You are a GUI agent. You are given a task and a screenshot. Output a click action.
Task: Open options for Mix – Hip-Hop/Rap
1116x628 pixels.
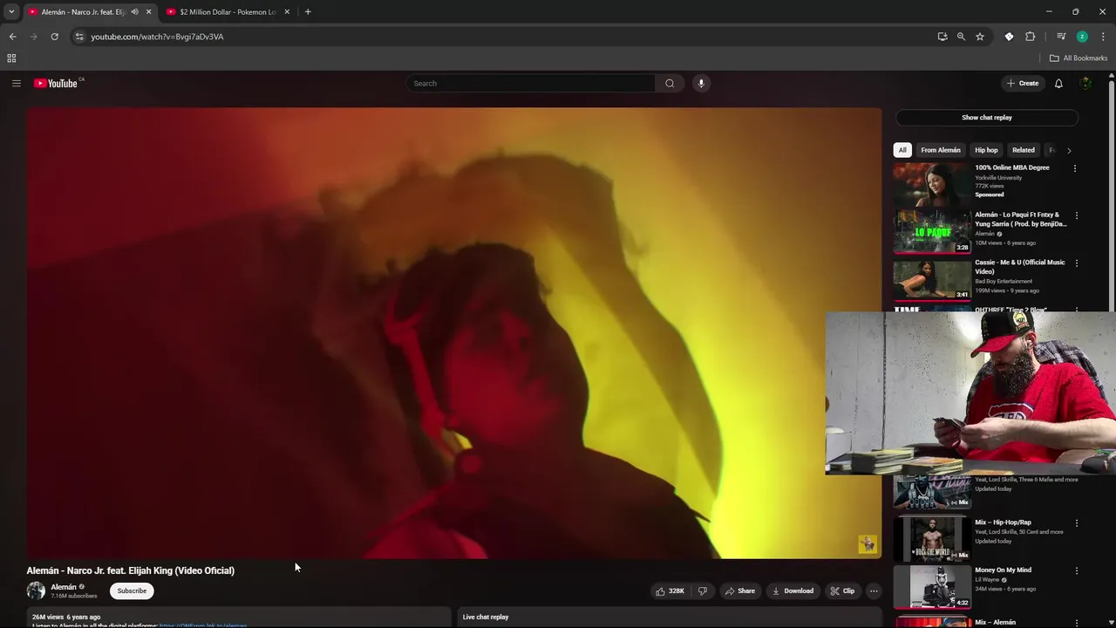(x=1076, y=523)
